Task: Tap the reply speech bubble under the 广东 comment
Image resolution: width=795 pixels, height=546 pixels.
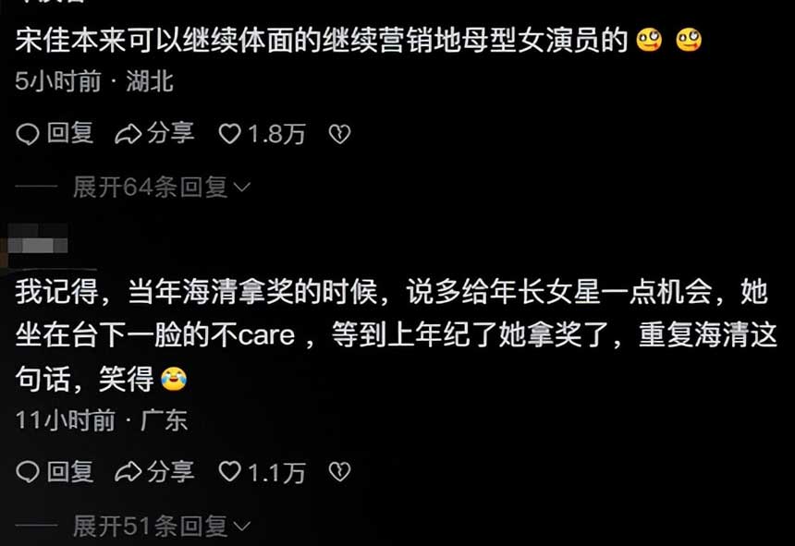Action: (28, 472)
